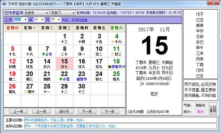Click the 小雪 green diamond marker
Screen dimensions: 221x133
pyautogui.click(x=61, y=79)
